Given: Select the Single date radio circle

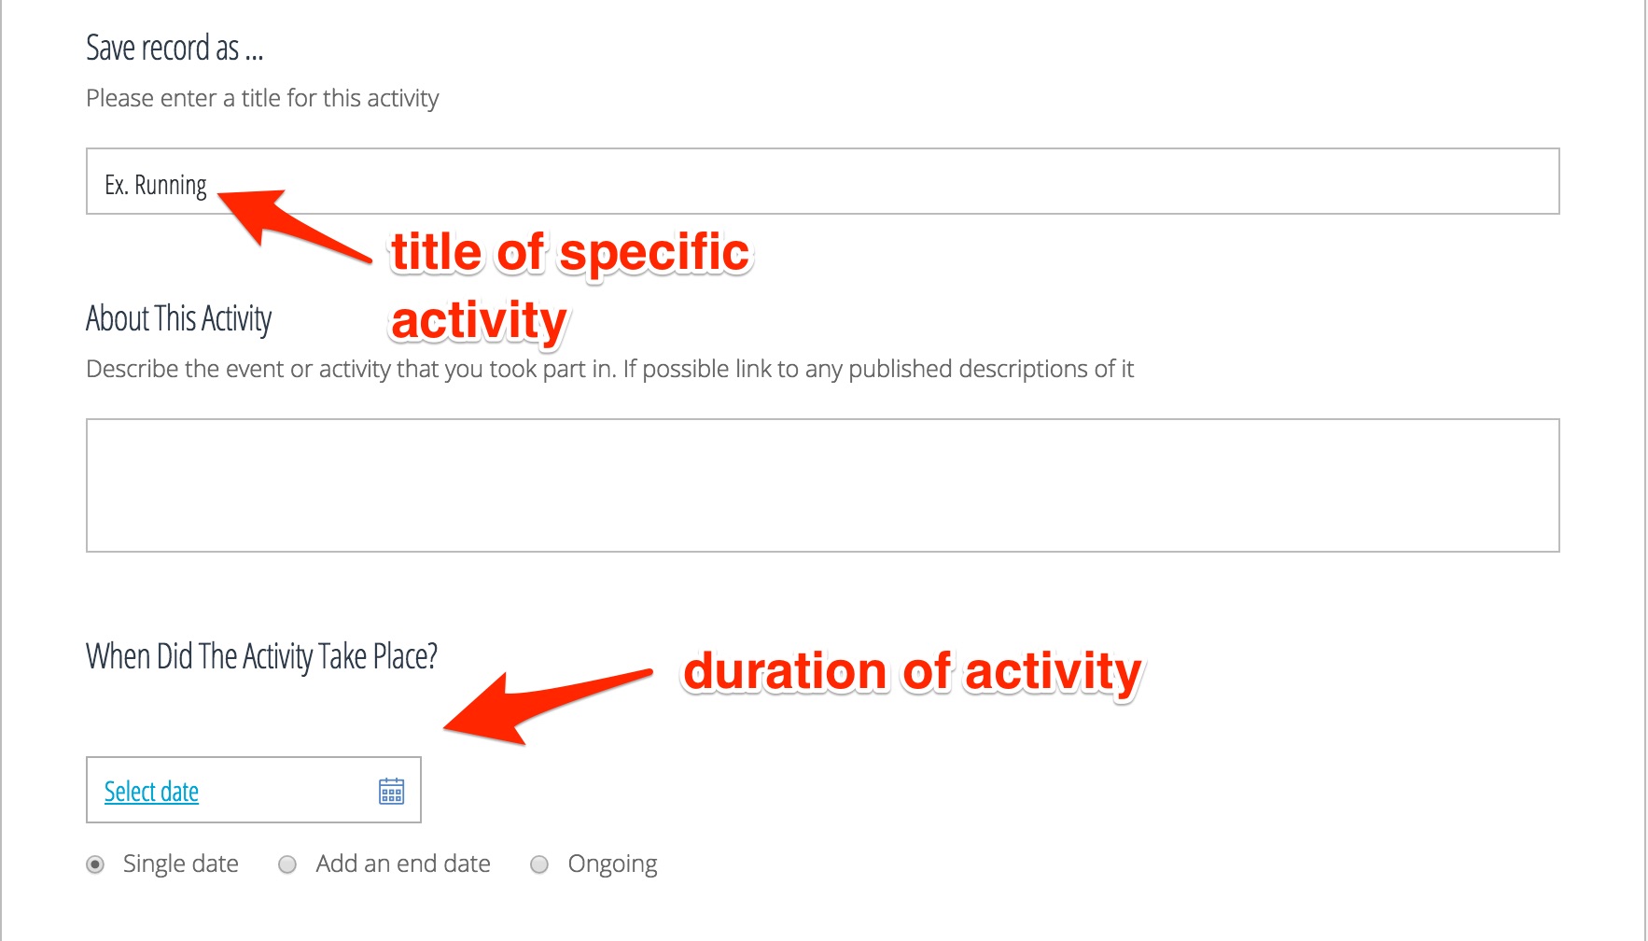Looking at the screenshot, I should (95, 864).
